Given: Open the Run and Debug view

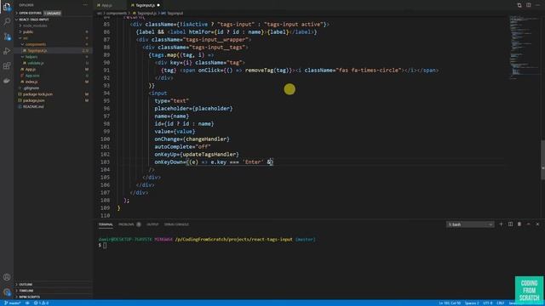Looking at the screenshot, I should point(7,51).
